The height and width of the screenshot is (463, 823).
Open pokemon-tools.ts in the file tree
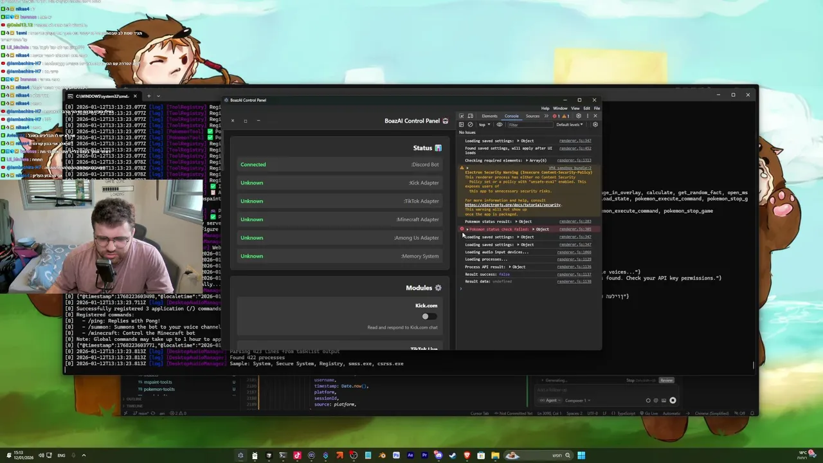click(159, 389)
